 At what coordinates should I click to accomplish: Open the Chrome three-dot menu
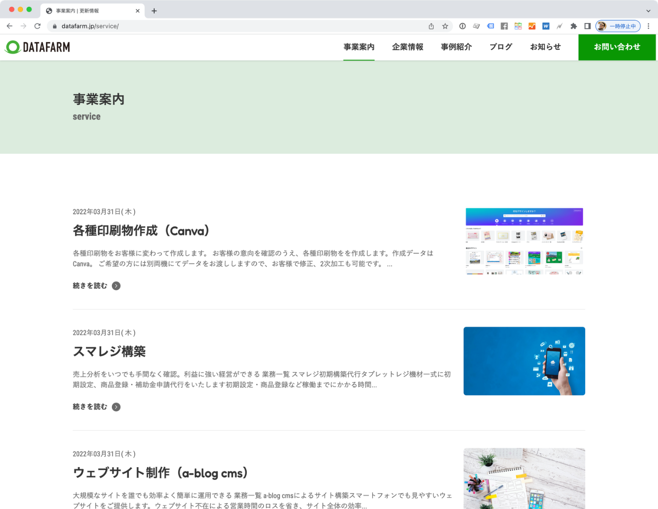648,26
